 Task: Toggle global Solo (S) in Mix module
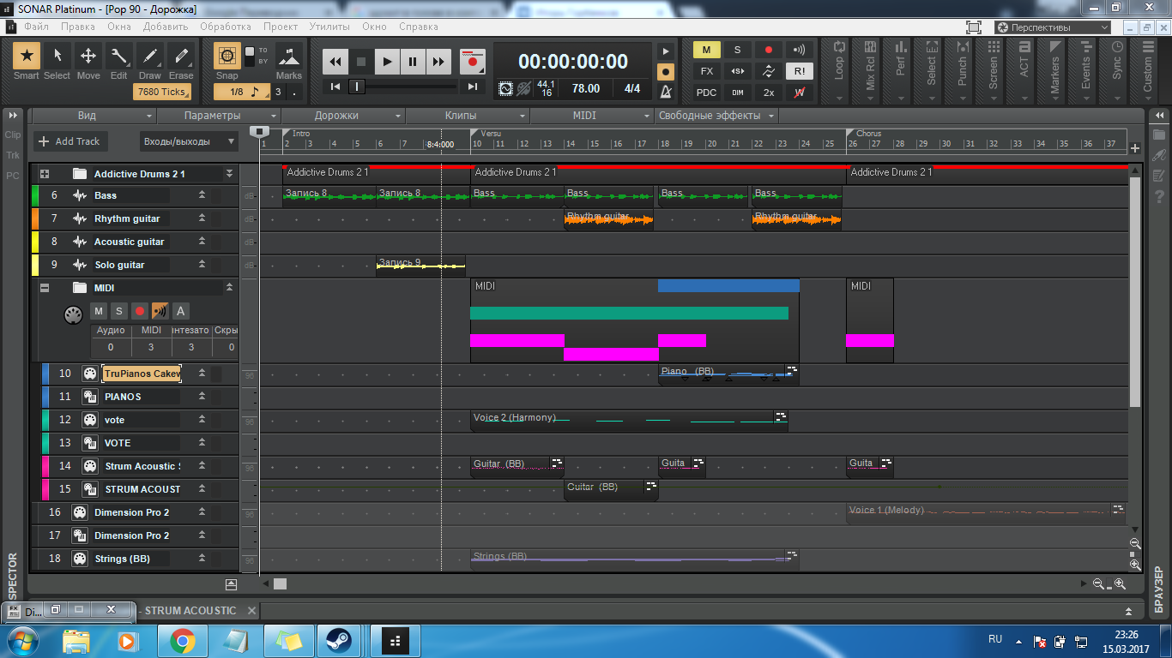[x=737, y=50]
